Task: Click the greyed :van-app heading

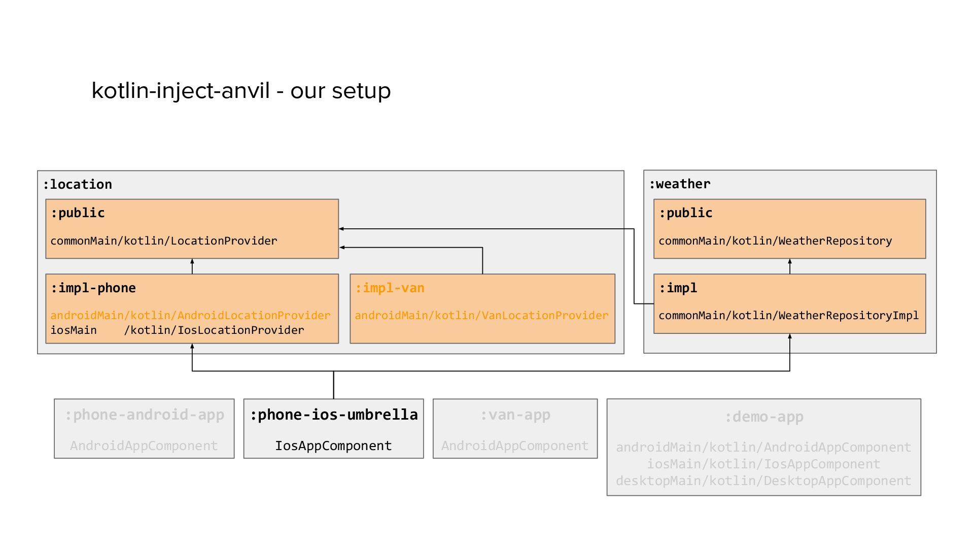Action: pyautogui.click(x=515, y=415)
